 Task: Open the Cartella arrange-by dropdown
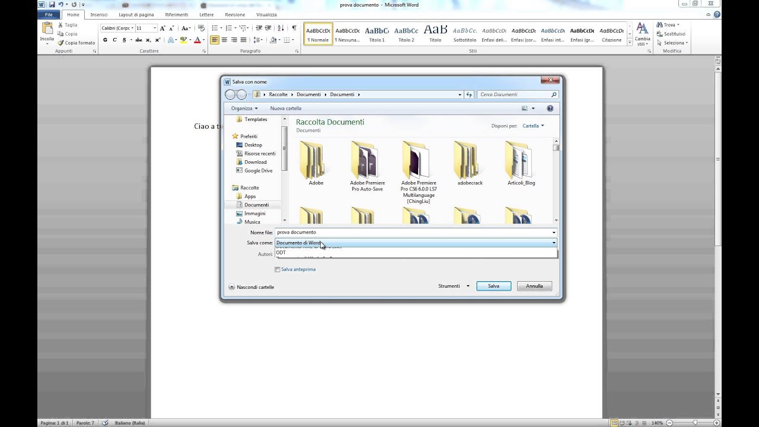pos(532,126)
